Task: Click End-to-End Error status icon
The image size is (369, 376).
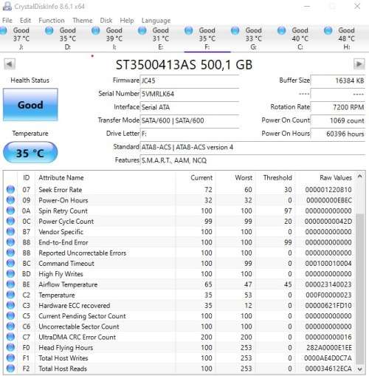Action: pos(10,242)
